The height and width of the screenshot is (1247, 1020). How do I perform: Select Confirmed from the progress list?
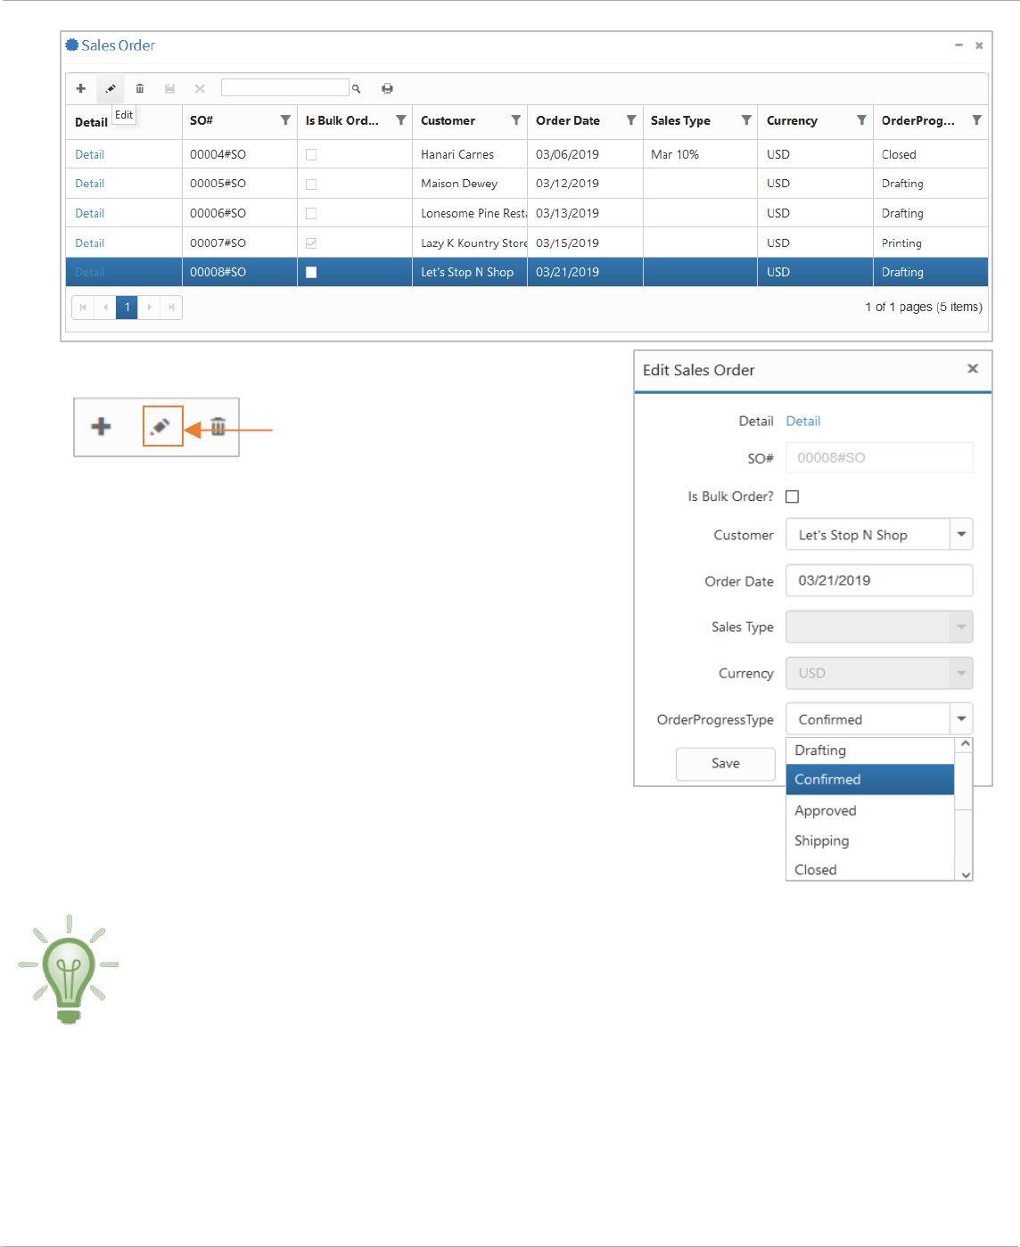click(x=870, y=779)
